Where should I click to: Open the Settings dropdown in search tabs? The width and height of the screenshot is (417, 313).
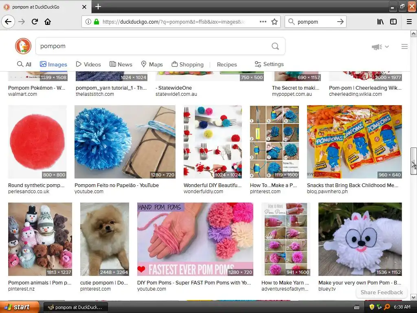pos(269,64)
